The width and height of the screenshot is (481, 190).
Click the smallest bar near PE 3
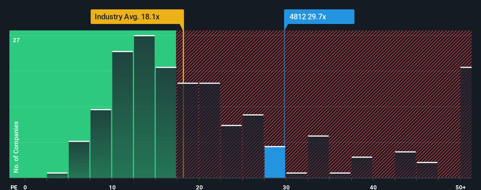(57, 175)
